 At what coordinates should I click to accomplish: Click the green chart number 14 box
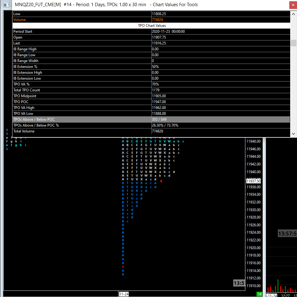click(259, 294)
